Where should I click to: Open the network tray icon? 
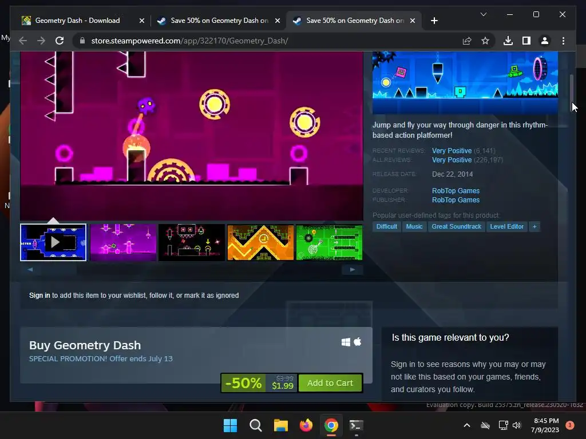503,425
